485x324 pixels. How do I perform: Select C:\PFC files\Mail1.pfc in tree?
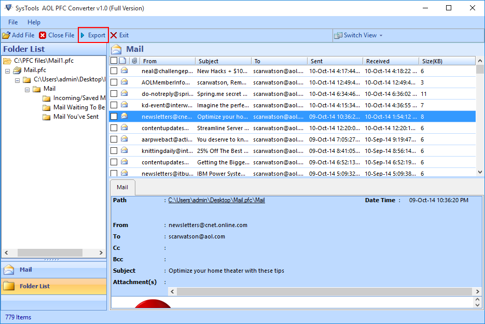[44, 61]
